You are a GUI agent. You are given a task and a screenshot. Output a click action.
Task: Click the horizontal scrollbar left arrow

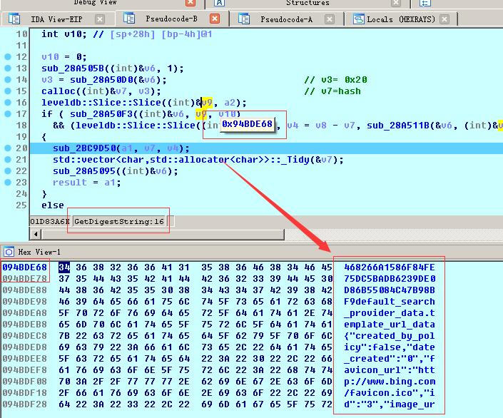click(x=35, y=234)
